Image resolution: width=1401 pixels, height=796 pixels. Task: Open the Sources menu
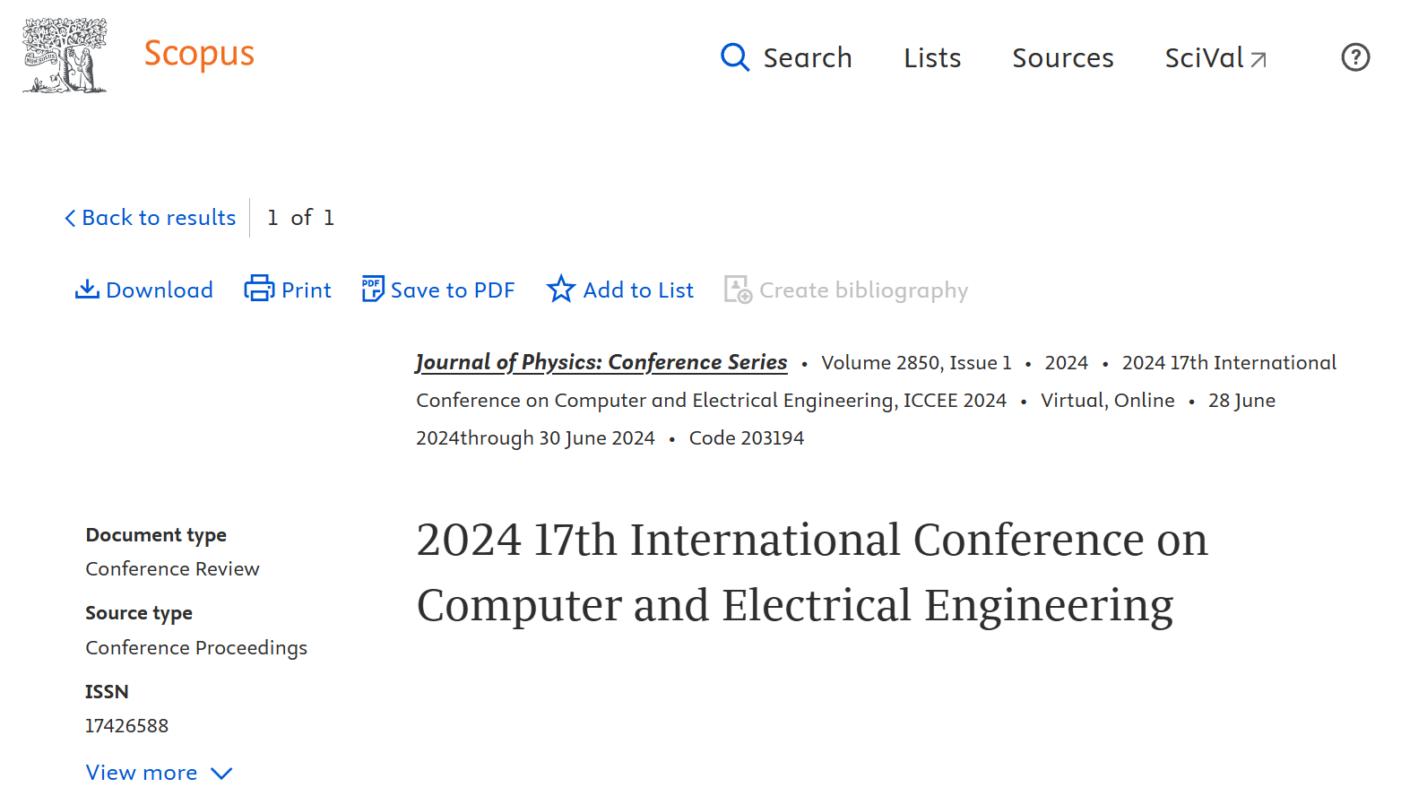click(x=1062, y=58)
